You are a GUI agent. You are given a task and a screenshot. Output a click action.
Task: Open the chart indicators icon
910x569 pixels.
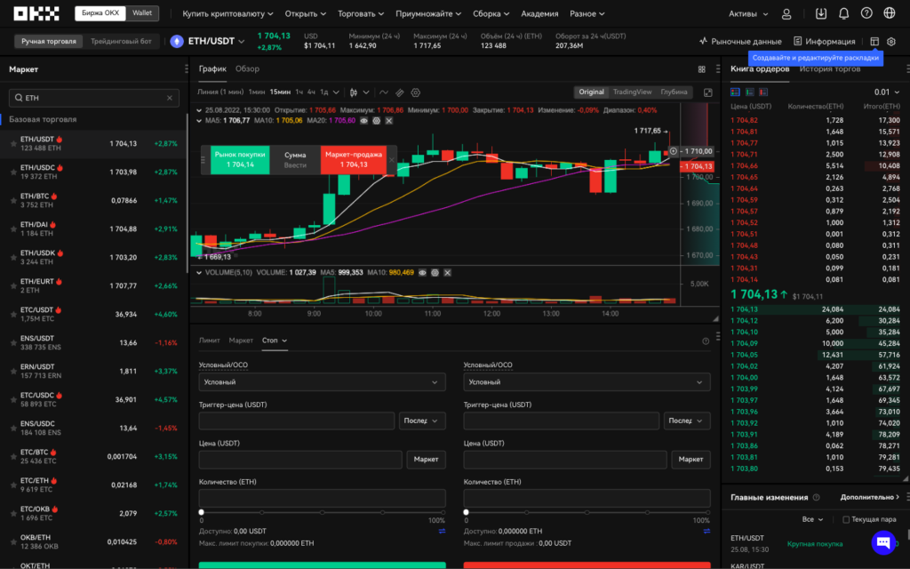click(384, 92)
